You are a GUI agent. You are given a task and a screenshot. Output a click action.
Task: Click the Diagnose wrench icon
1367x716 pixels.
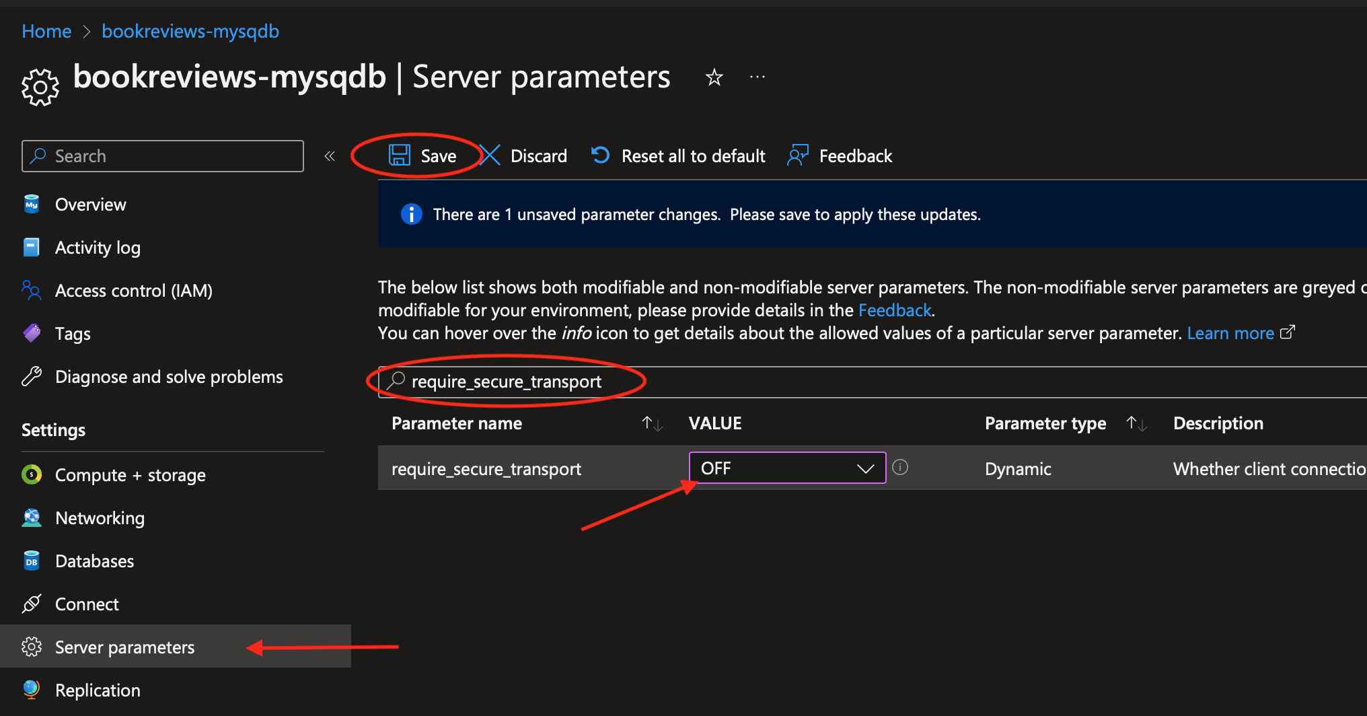32,376
